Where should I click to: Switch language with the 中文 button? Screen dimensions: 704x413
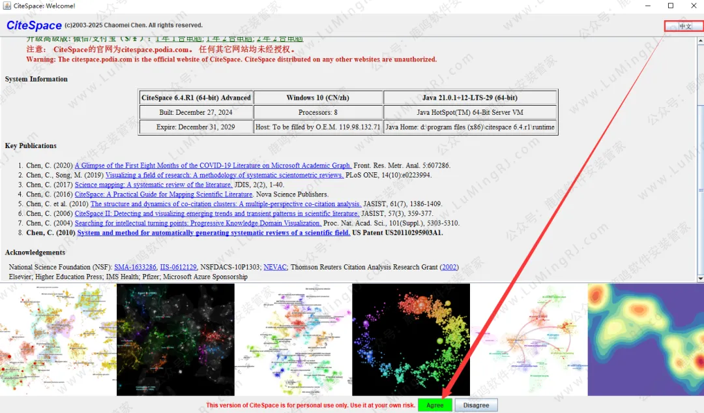point(684,27)
